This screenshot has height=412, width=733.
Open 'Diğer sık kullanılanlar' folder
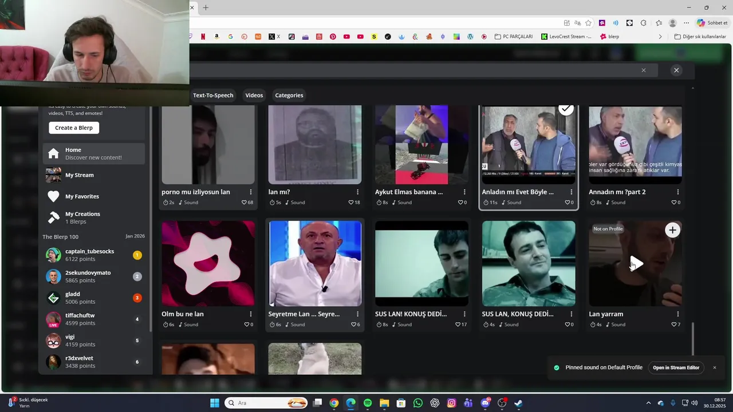(700, 37)
